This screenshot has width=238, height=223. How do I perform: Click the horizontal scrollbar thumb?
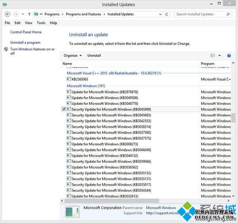click(x=112, y=201)
